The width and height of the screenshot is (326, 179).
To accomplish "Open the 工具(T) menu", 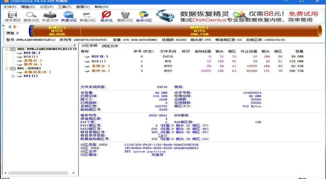I will click(65, 7).
